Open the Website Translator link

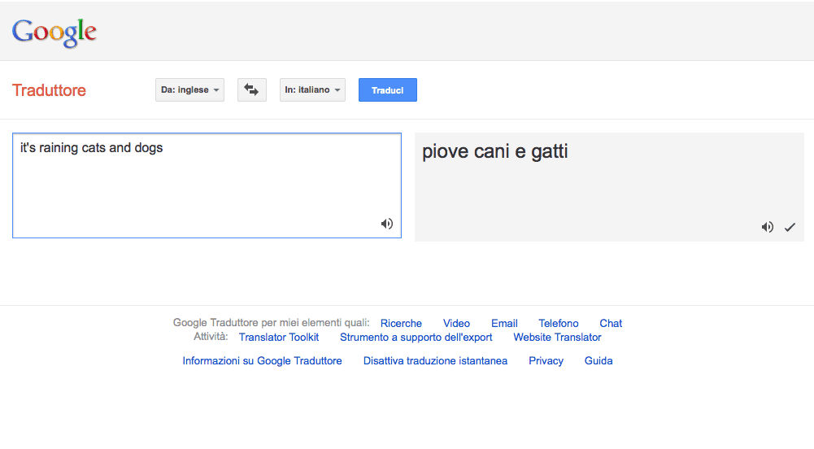coord(557,338)
